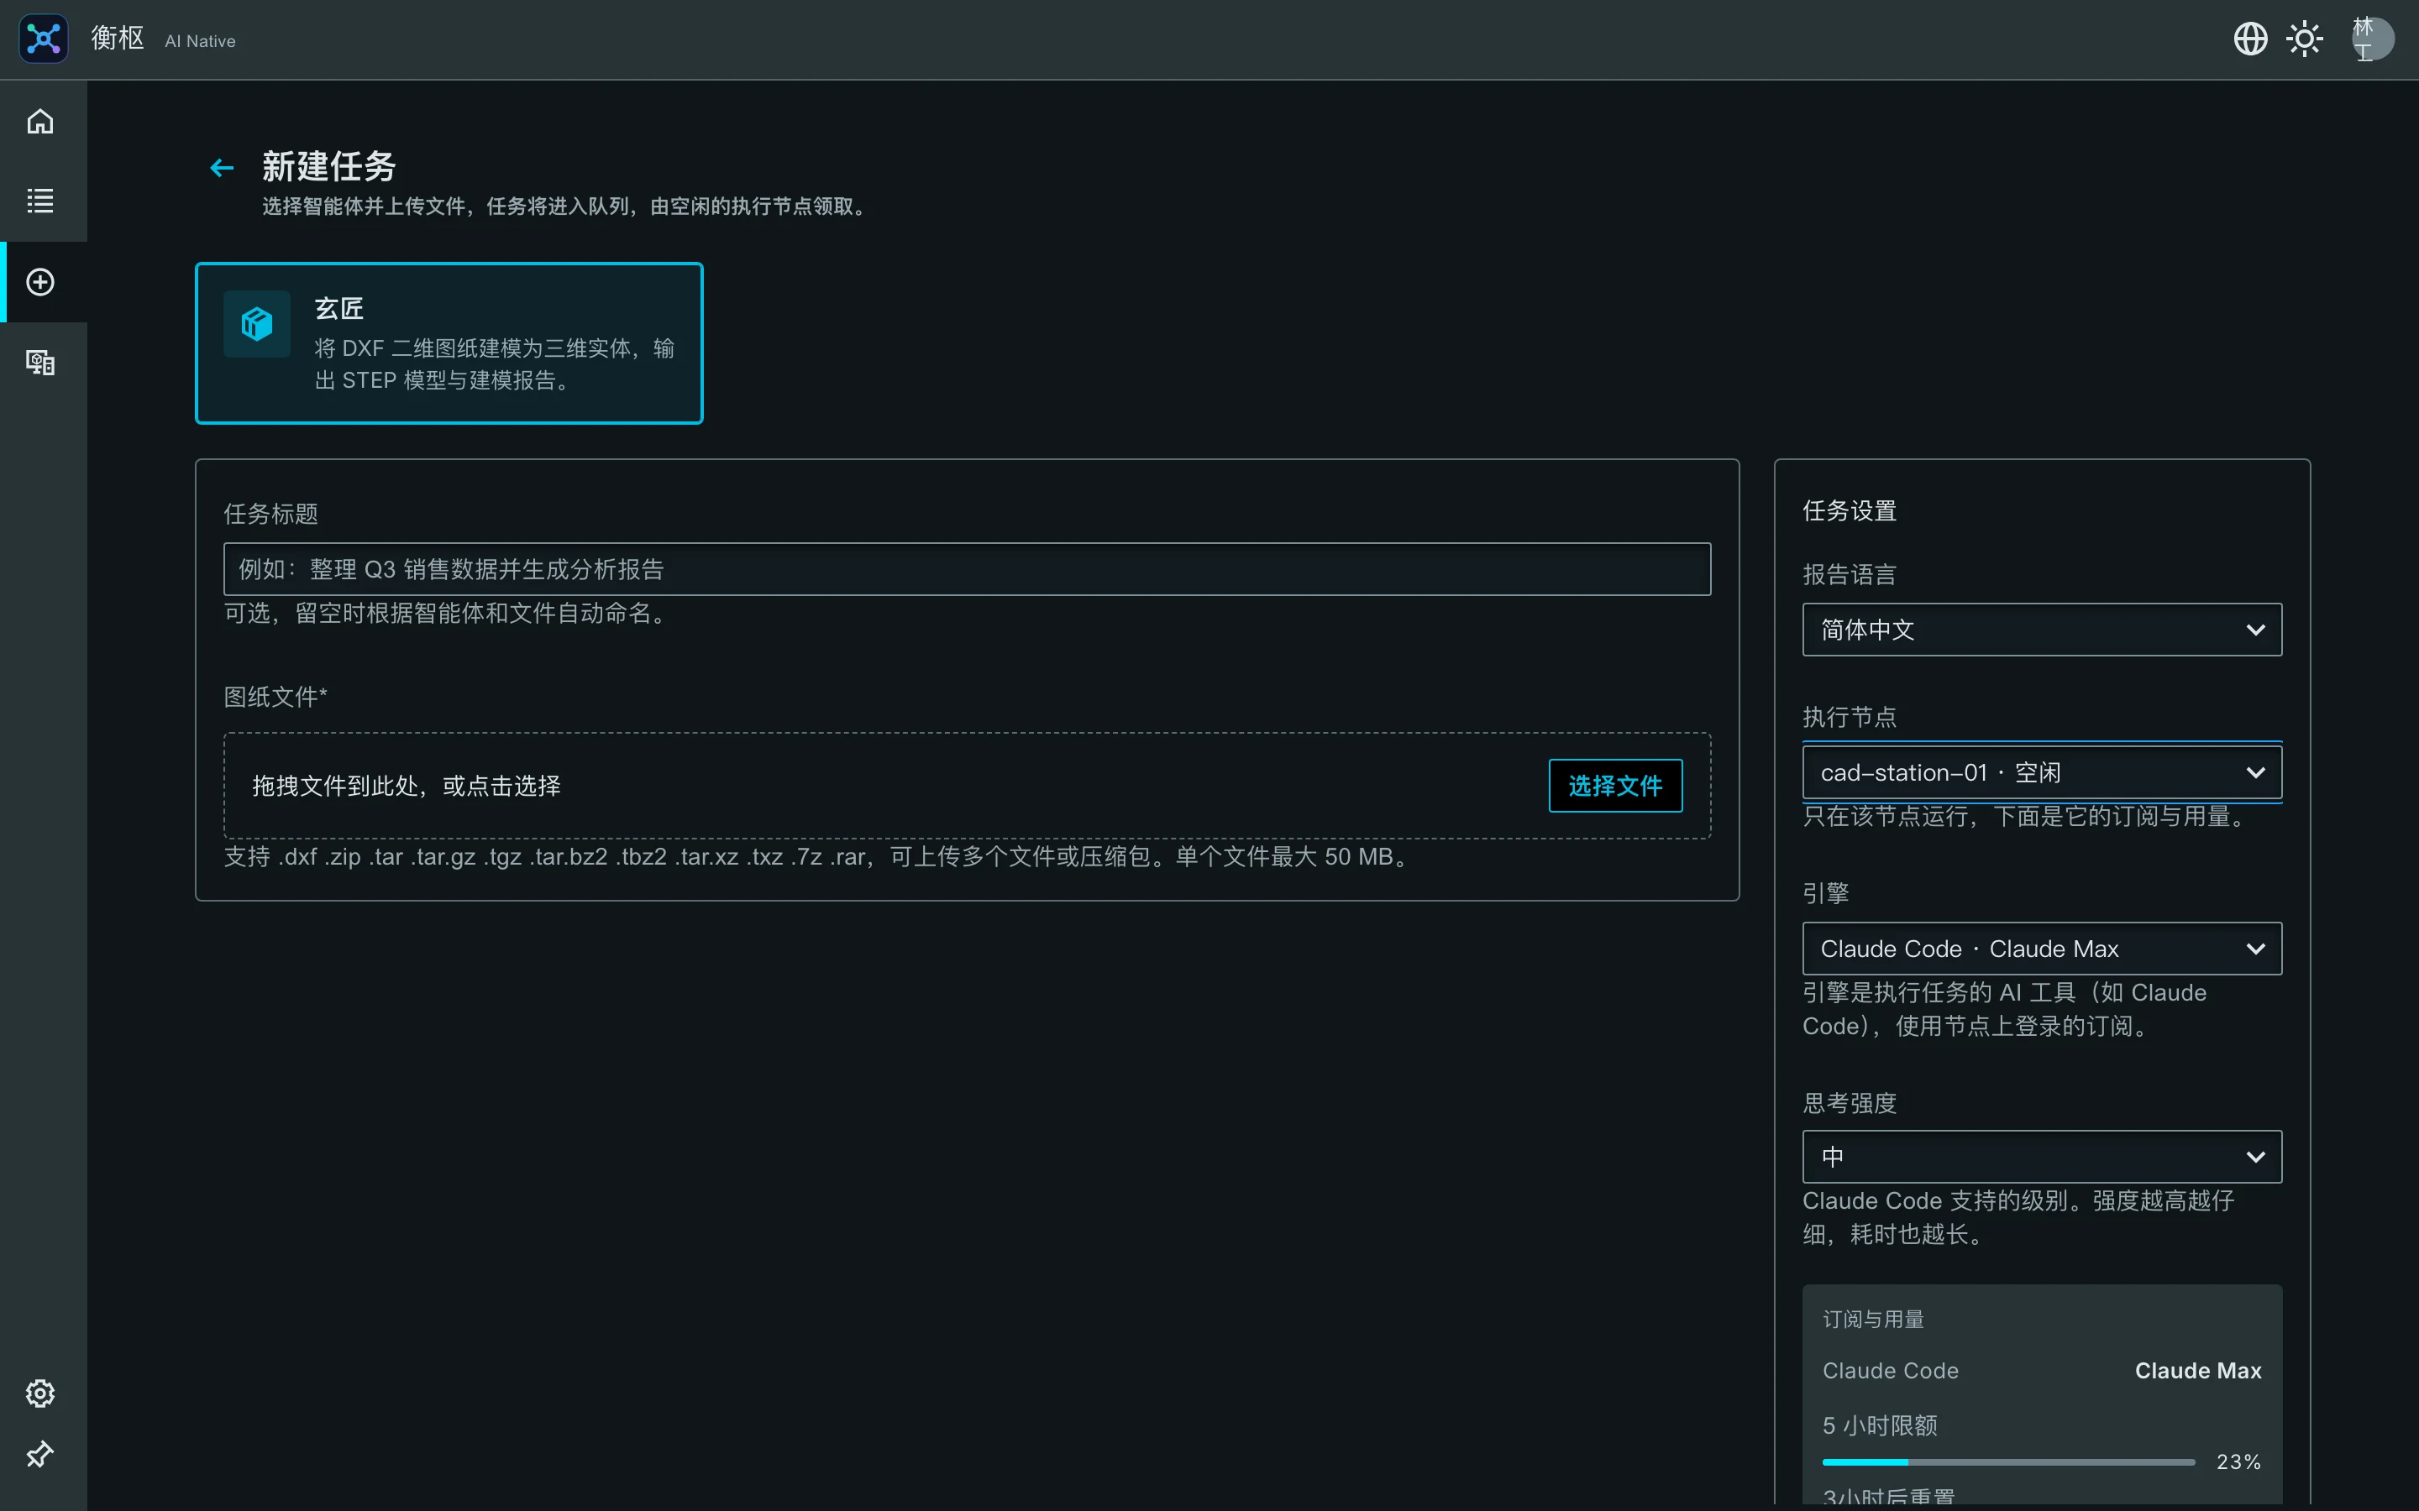
Task: Click the 订阅与用量 section label
Action: (x=1873, y=1319)
